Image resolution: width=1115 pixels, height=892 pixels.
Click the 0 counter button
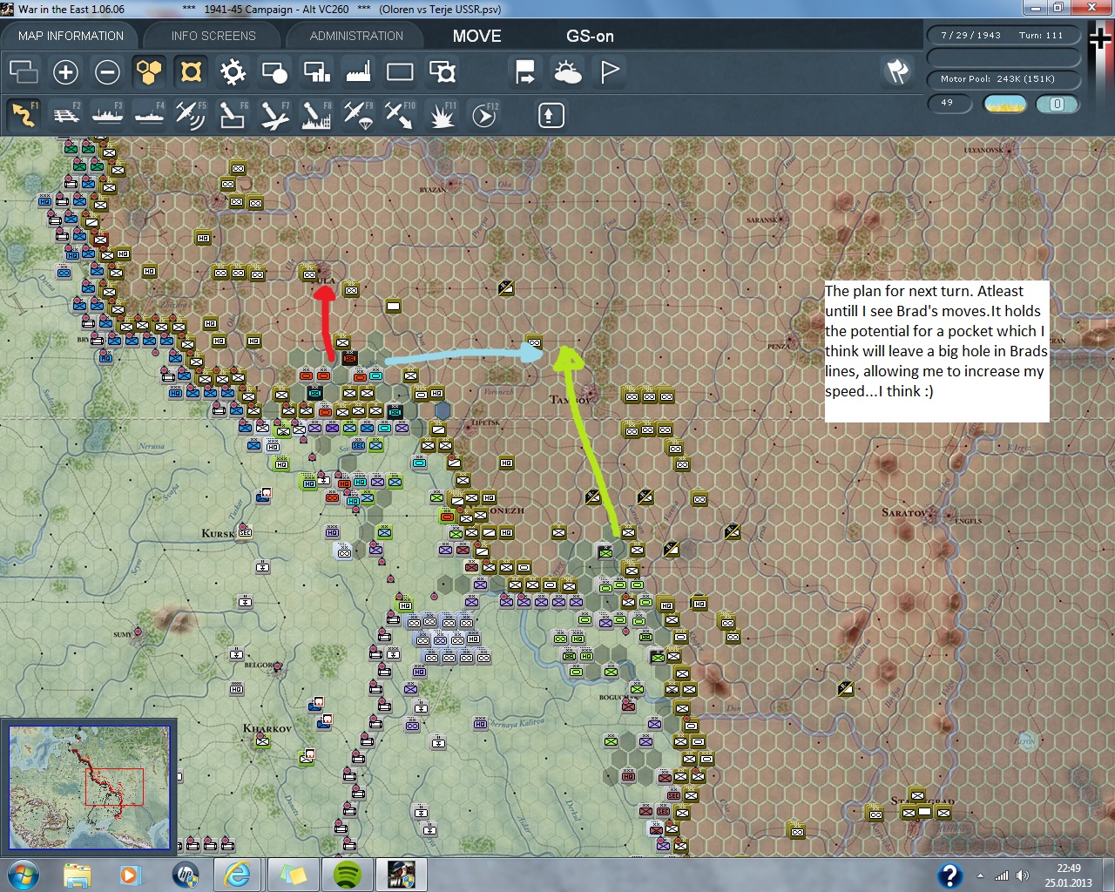pyautogui.click(x=1057, y=105)
